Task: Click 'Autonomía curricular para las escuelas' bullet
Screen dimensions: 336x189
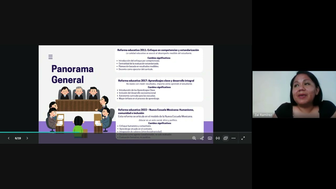Action: click(137, 96)
